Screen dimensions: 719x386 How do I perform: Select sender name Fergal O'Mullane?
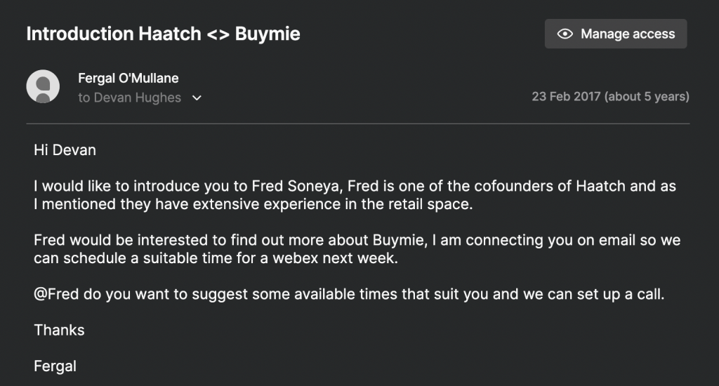click(x=128, y=78)
